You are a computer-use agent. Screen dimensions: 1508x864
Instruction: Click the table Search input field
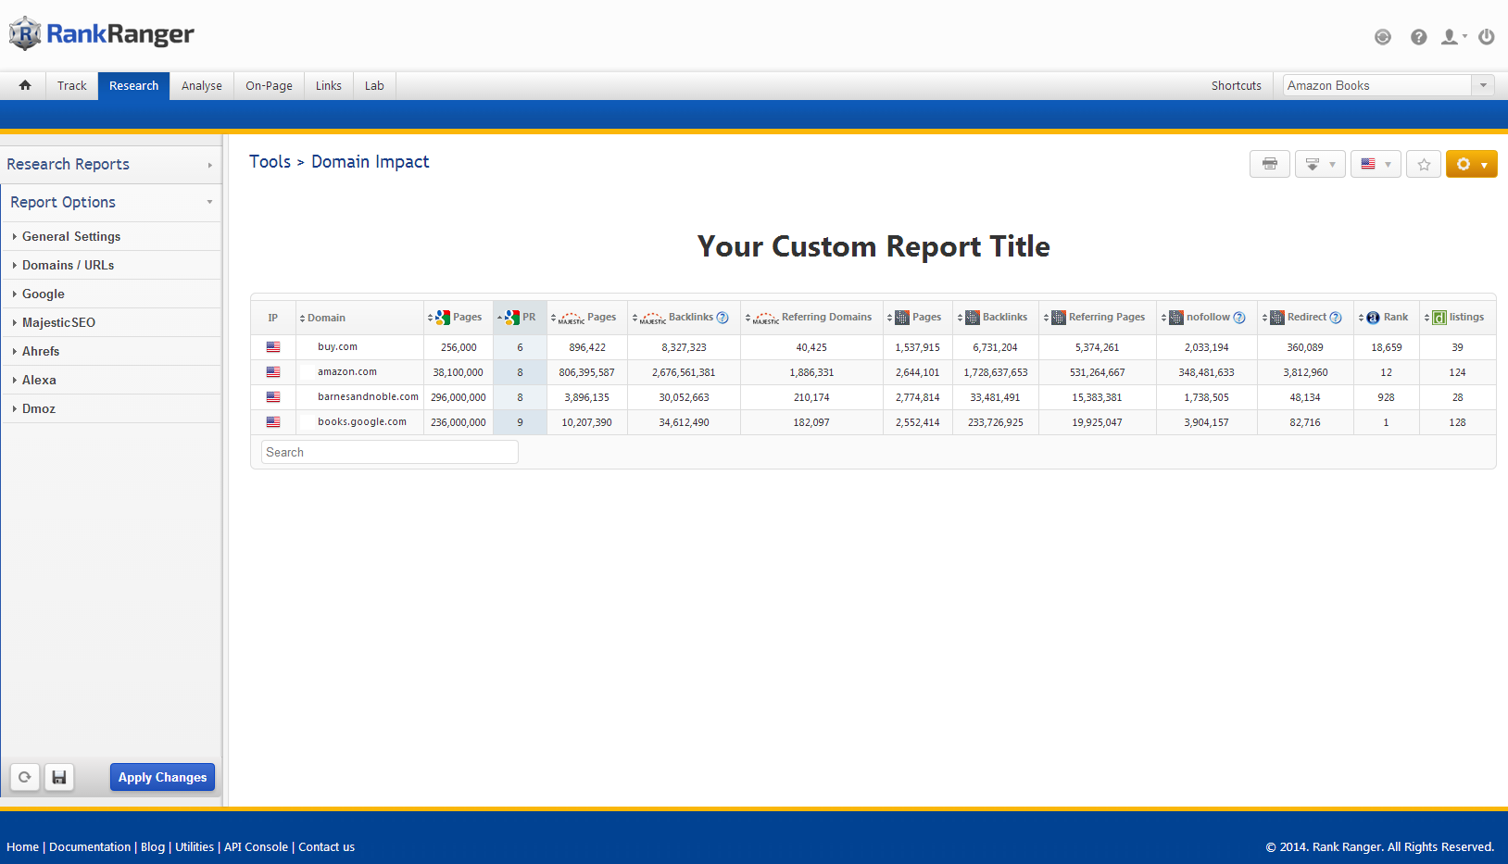389,452
